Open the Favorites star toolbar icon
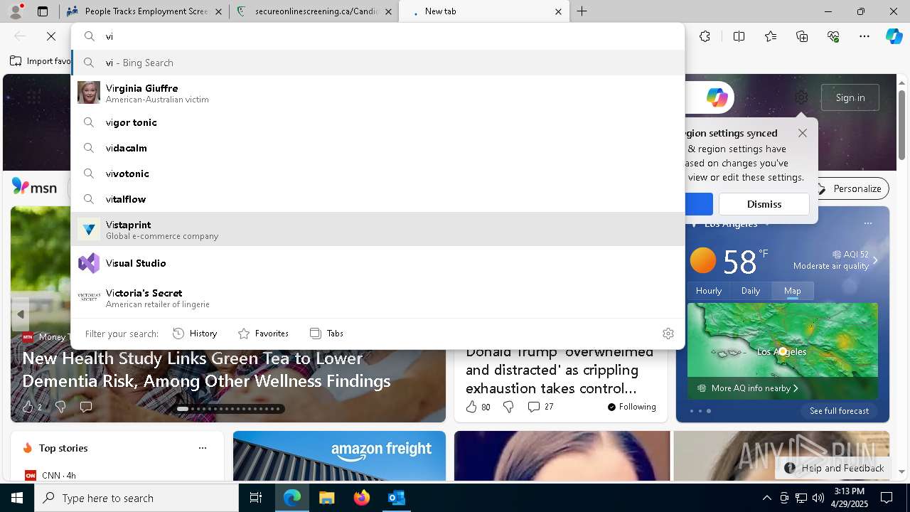 (771, 36)
